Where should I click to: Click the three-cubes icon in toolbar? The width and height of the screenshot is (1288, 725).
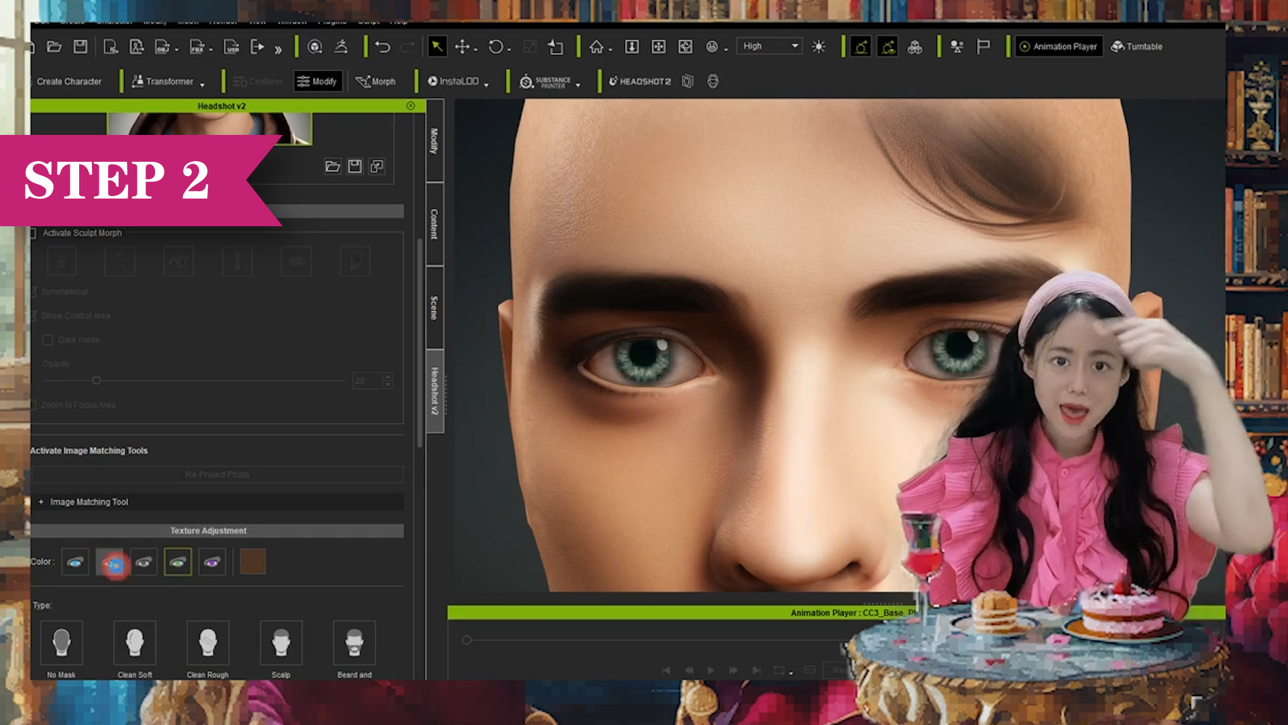point(915,47)
